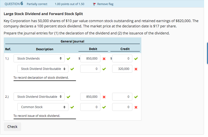Image resolution: width=208 pixels, height=137 pixels.
Task: Click the Ref. column header
Action: (8, 49)
